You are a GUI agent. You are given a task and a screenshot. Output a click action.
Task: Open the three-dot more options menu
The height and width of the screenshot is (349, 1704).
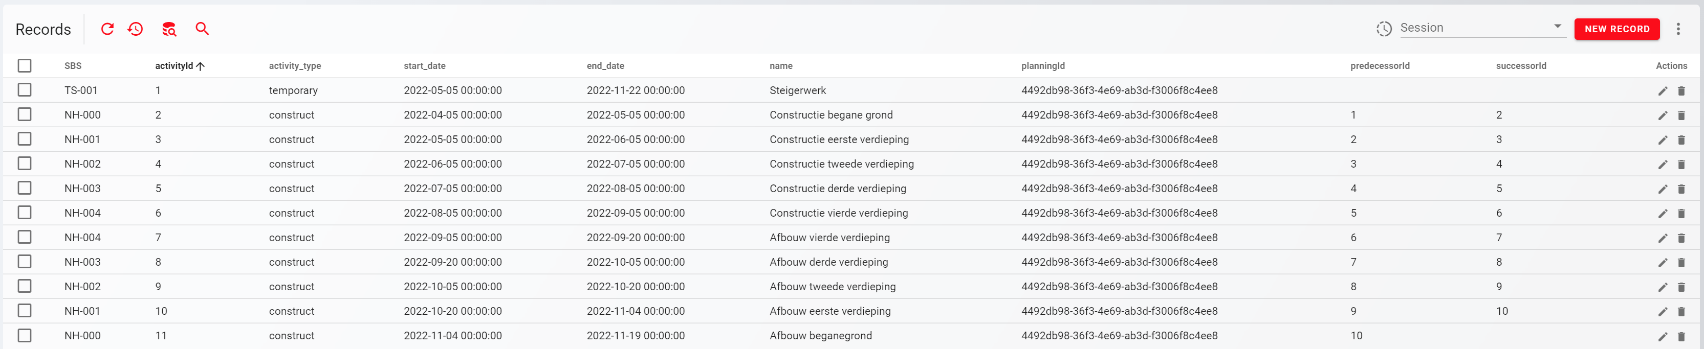click(x=1677, y=29)
